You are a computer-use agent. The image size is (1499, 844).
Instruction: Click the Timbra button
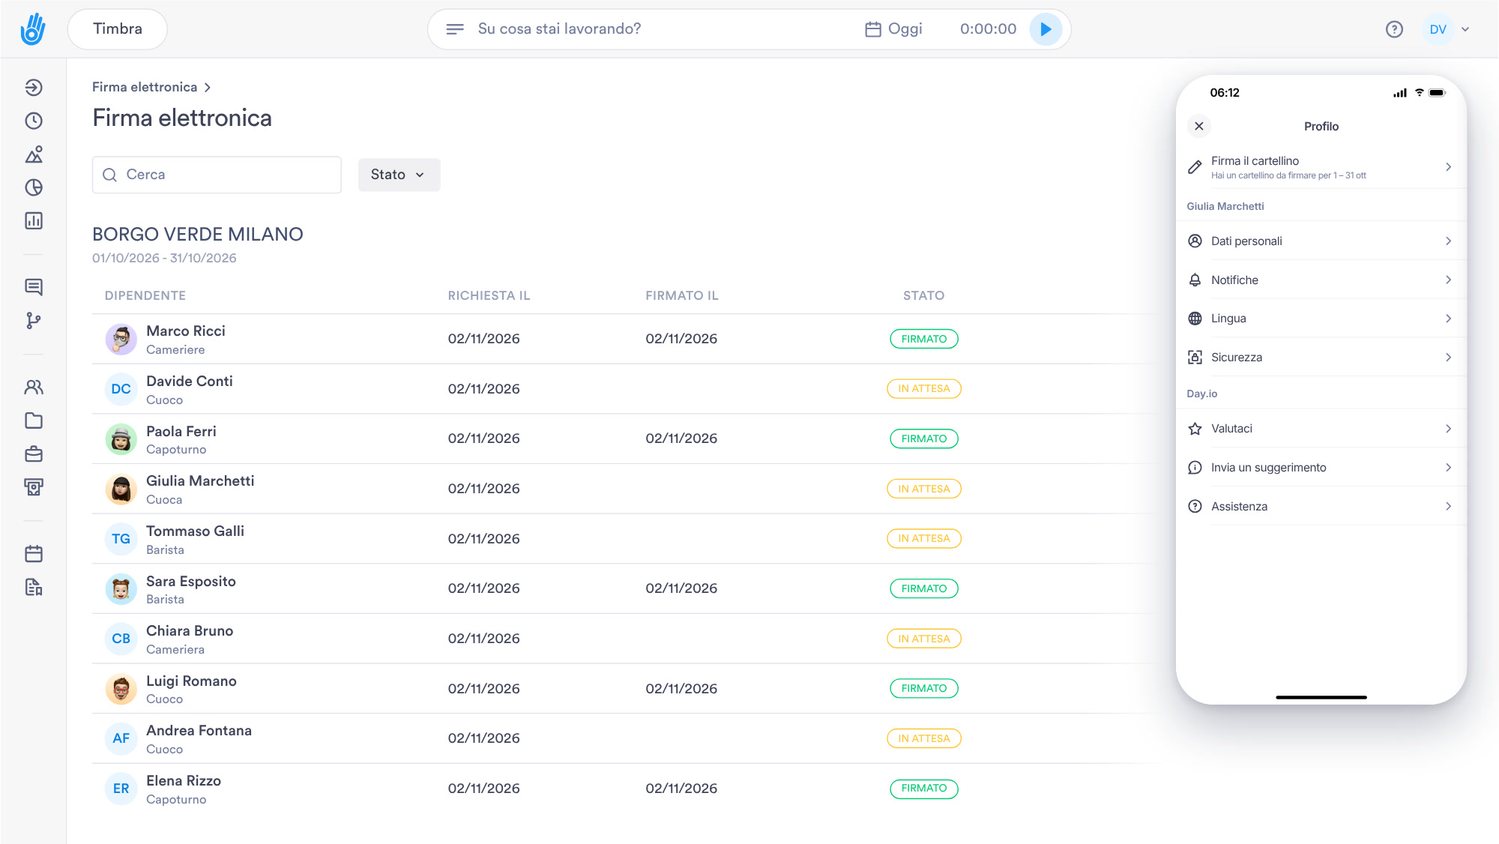(x=118, y=29)
